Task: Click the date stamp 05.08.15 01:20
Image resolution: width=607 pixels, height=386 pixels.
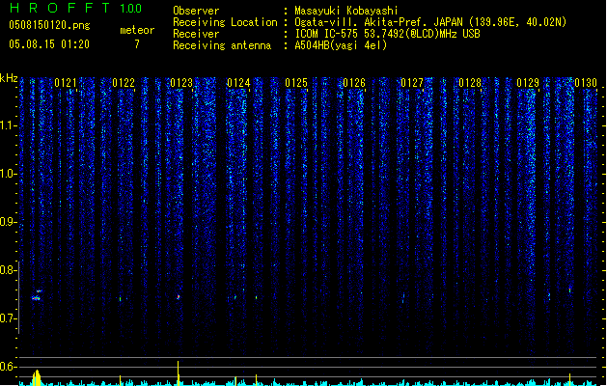Action: pyautogui.click(x=49, y=44)
